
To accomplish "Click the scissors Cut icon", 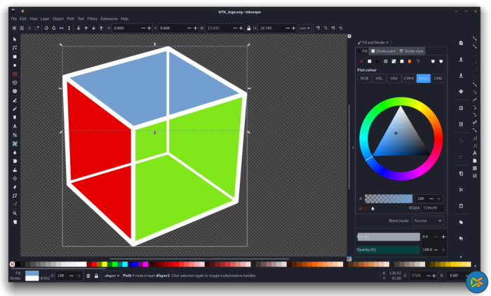I will tap(461, 189).
